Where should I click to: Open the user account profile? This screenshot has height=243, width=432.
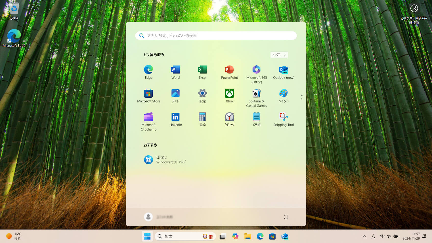159,217
